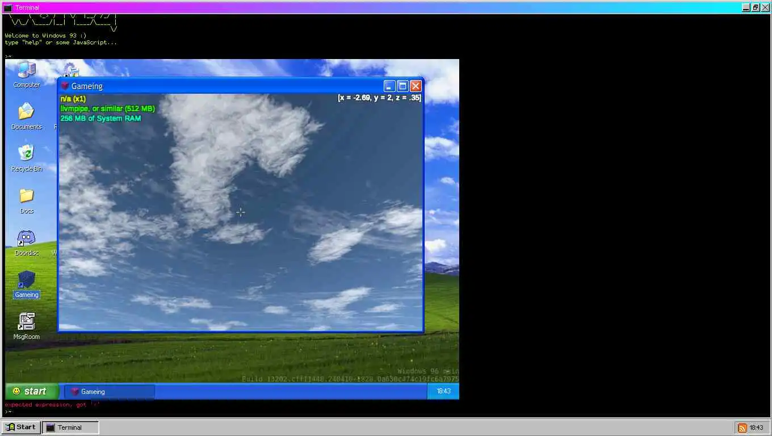This screenshot has height=436, width=772.
Task: Click the 'Windows 96' build watermark text
Action: point(428,371)
